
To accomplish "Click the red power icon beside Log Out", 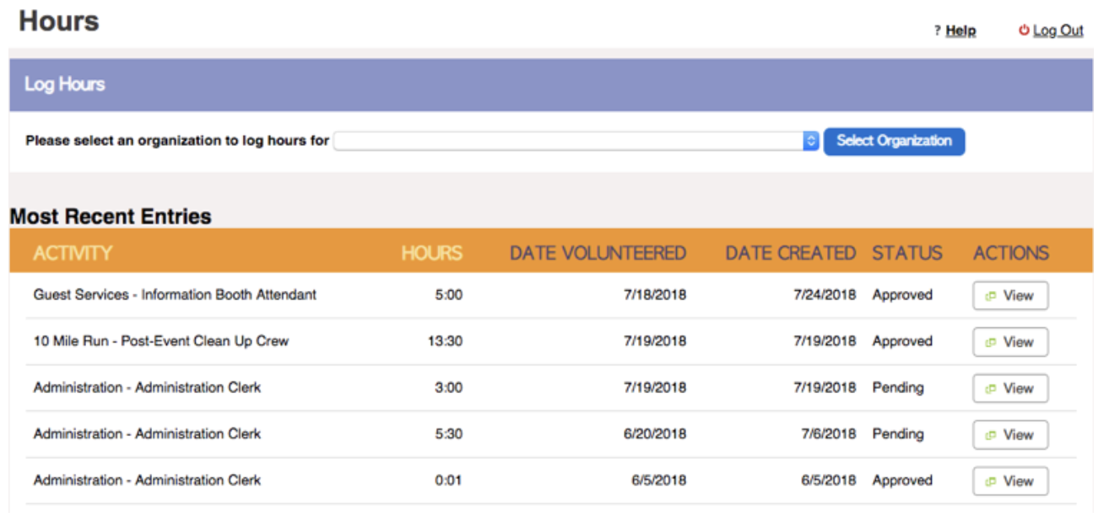I will click(1024, 30).
